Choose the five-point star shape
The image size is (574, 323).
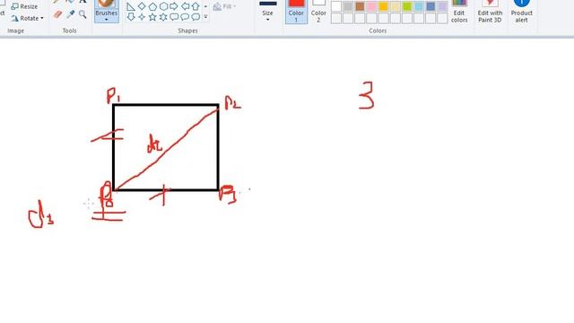tap(152, 17)
